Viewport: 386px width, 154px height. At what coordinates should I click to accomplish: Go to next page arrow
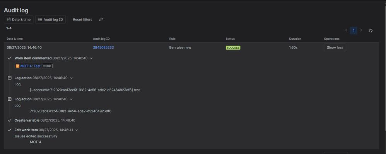(x=361, y=30)
